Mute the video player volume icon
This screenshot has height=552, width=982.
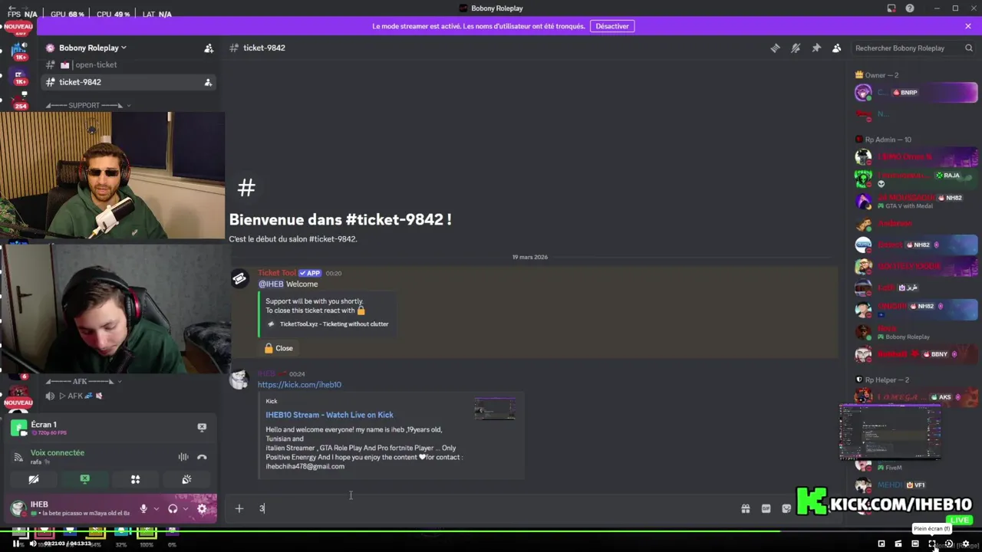coord(32,544)
